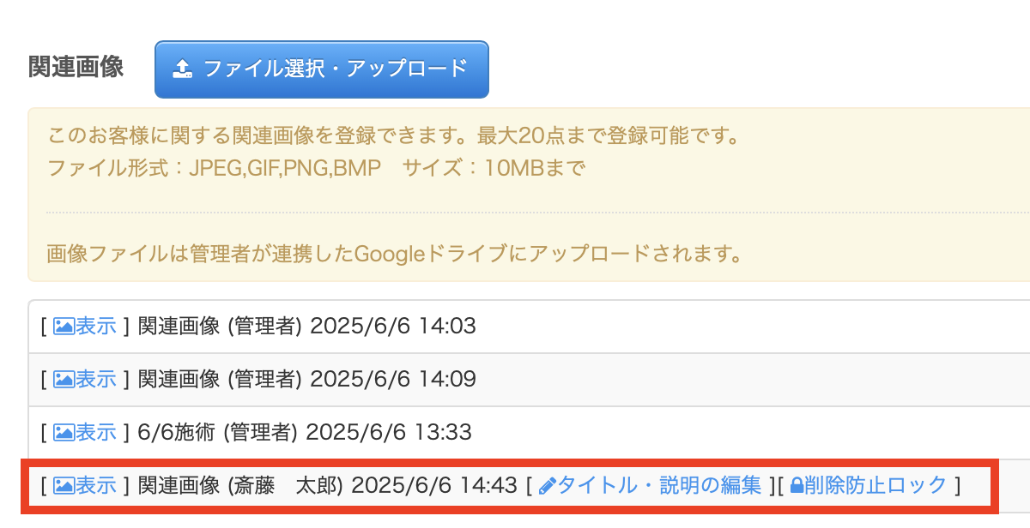Click the image icon for the 14:03 entry

[x=64, y=326]
